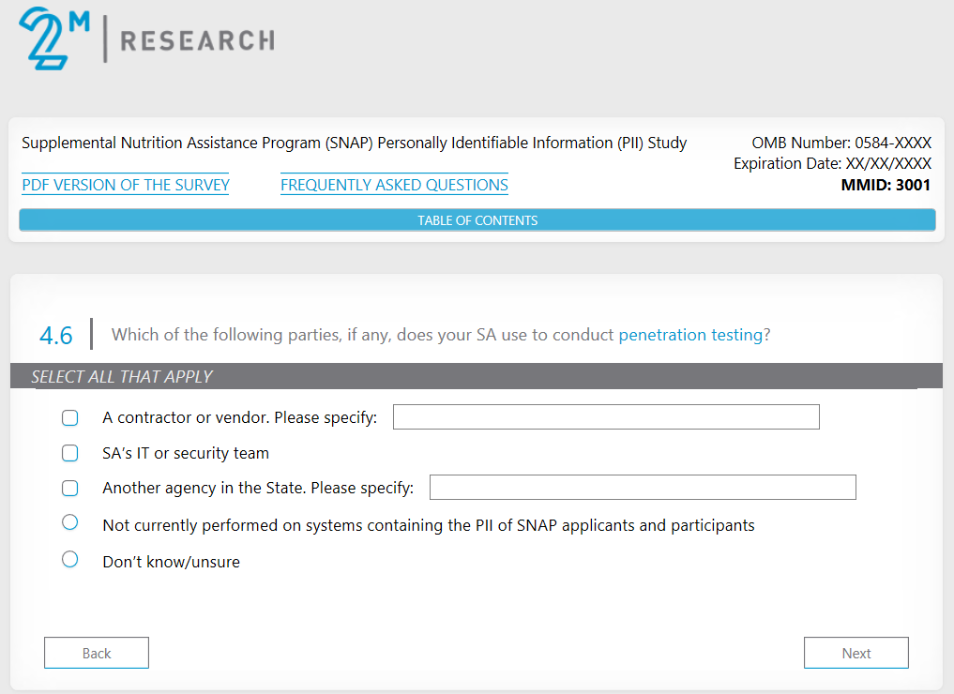The image size is (954, 694).
Task: Check the contractor or vendor checkbox
Action: 70,418
